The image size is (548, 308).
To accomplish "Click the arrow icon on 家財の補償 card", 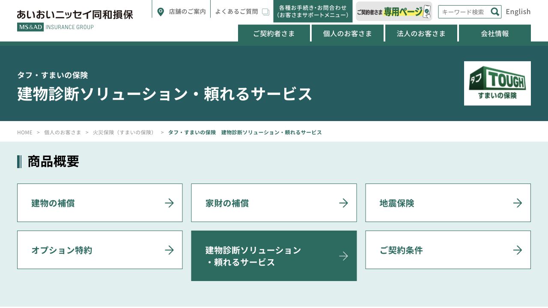I will (343, 203).
